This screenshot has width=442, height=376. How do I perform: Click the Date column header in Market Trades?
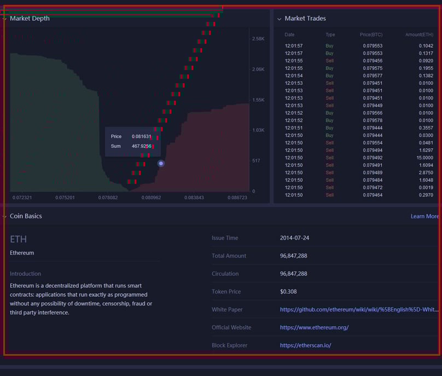(x=289, y=34)
